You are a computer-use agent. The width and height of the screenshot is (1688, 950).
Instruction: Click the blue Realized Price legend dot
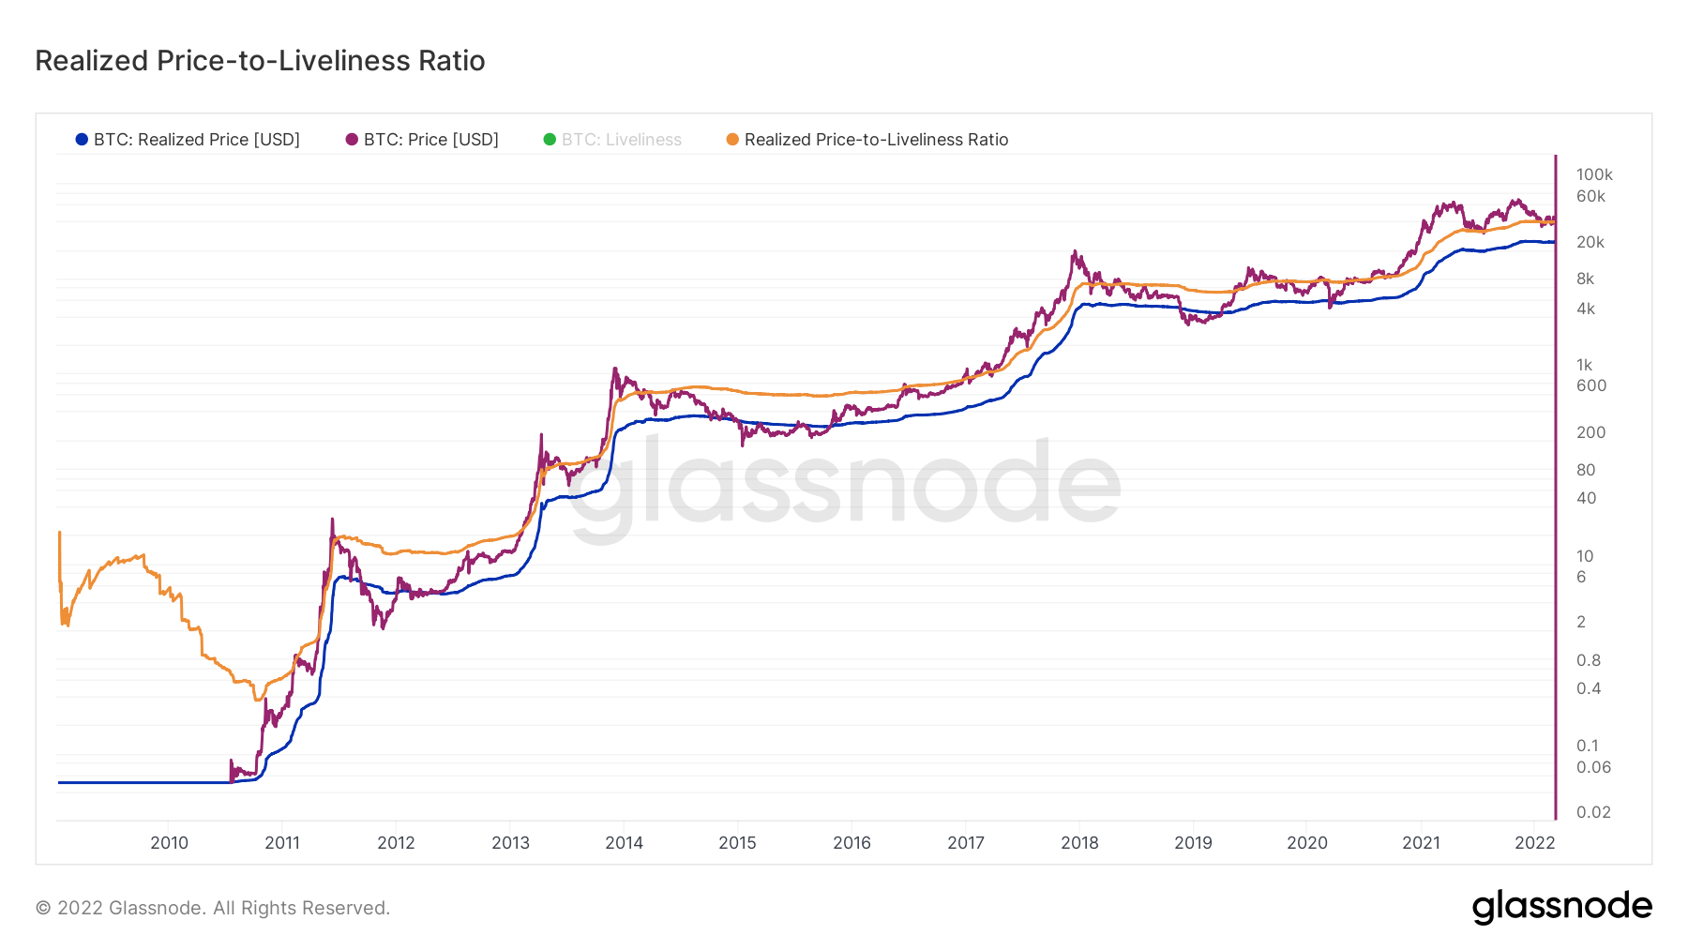coord(82,140)
